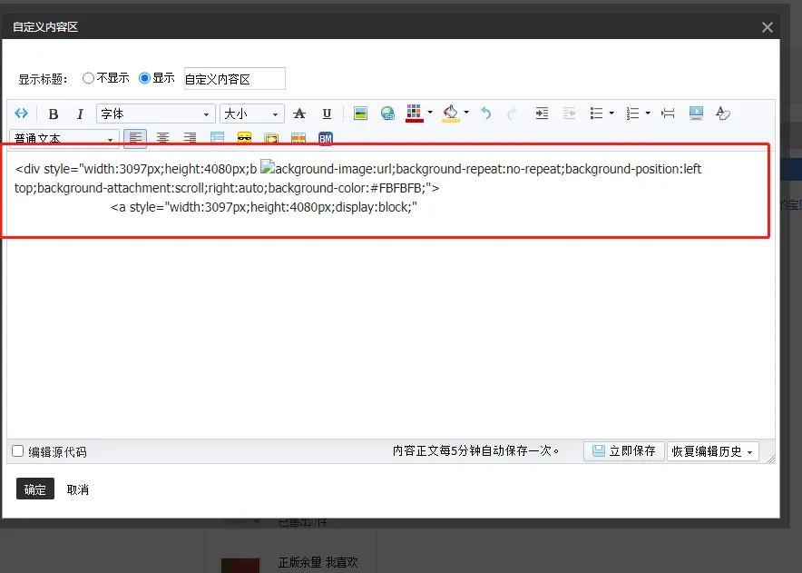Click the emoticon insert icon
Screen dimensions: 802x573
click(x=244, y=137)
